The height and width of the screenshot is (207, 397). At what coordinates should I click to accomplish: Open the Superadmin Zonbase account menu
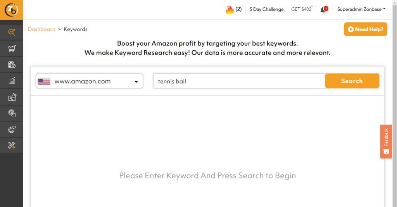pyautogui.click(x=361, y=9)
